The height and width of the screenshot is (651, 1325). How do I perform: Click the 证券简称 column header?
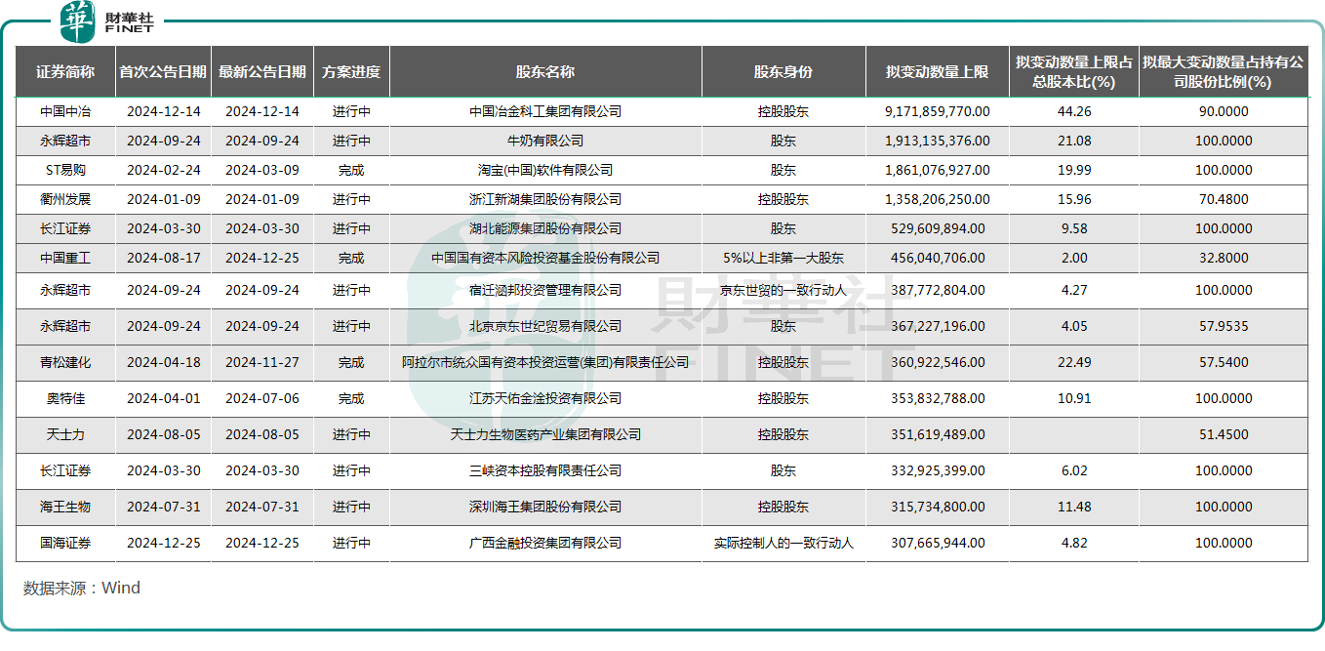coord(65,71)
